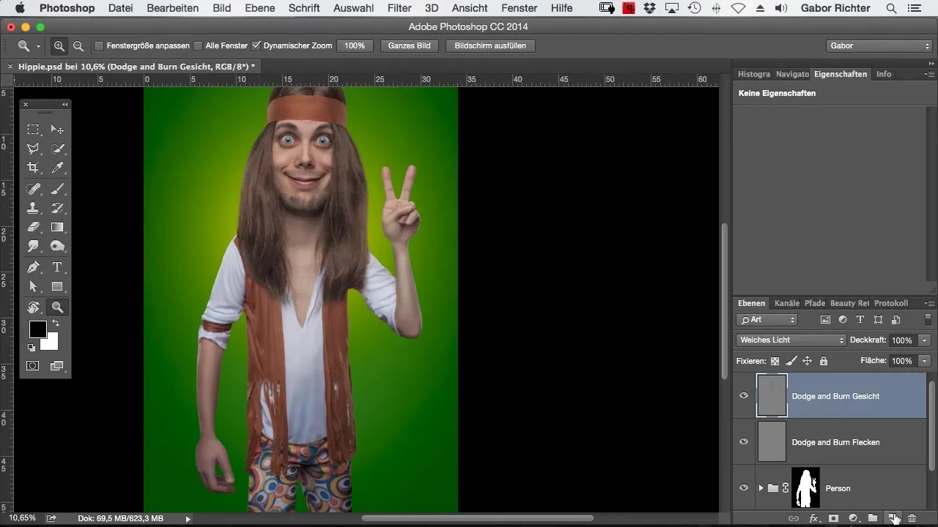The image size is (938, 527).
Task: Open the Filter menu
Action: 399,8
